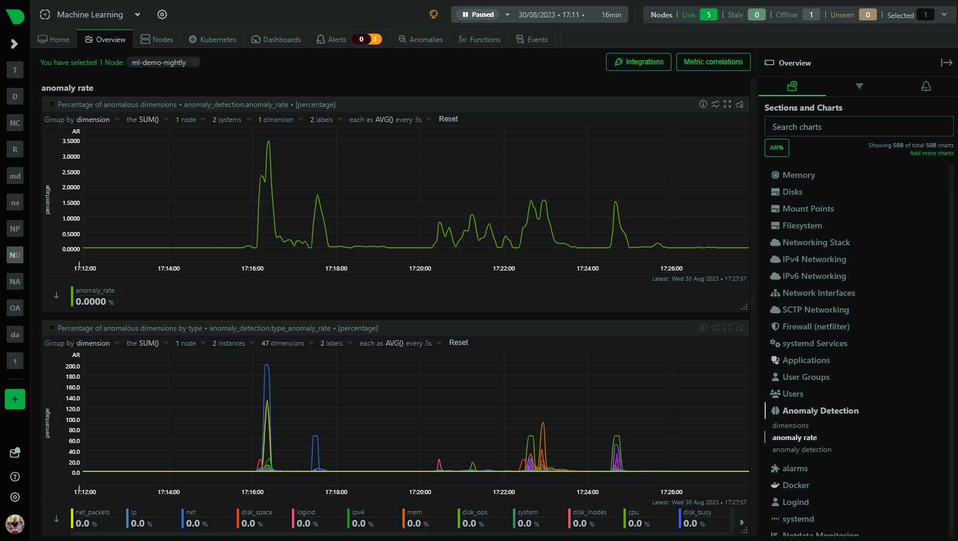Screen dimensions: 958x541
Task: Click info icon on anomaly rate chart
Action: [x=703, y=104]
